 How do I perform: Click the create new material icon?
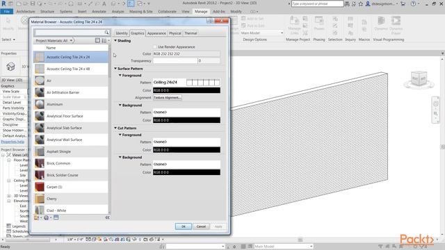pyautogui.click(x=47, y=217)
